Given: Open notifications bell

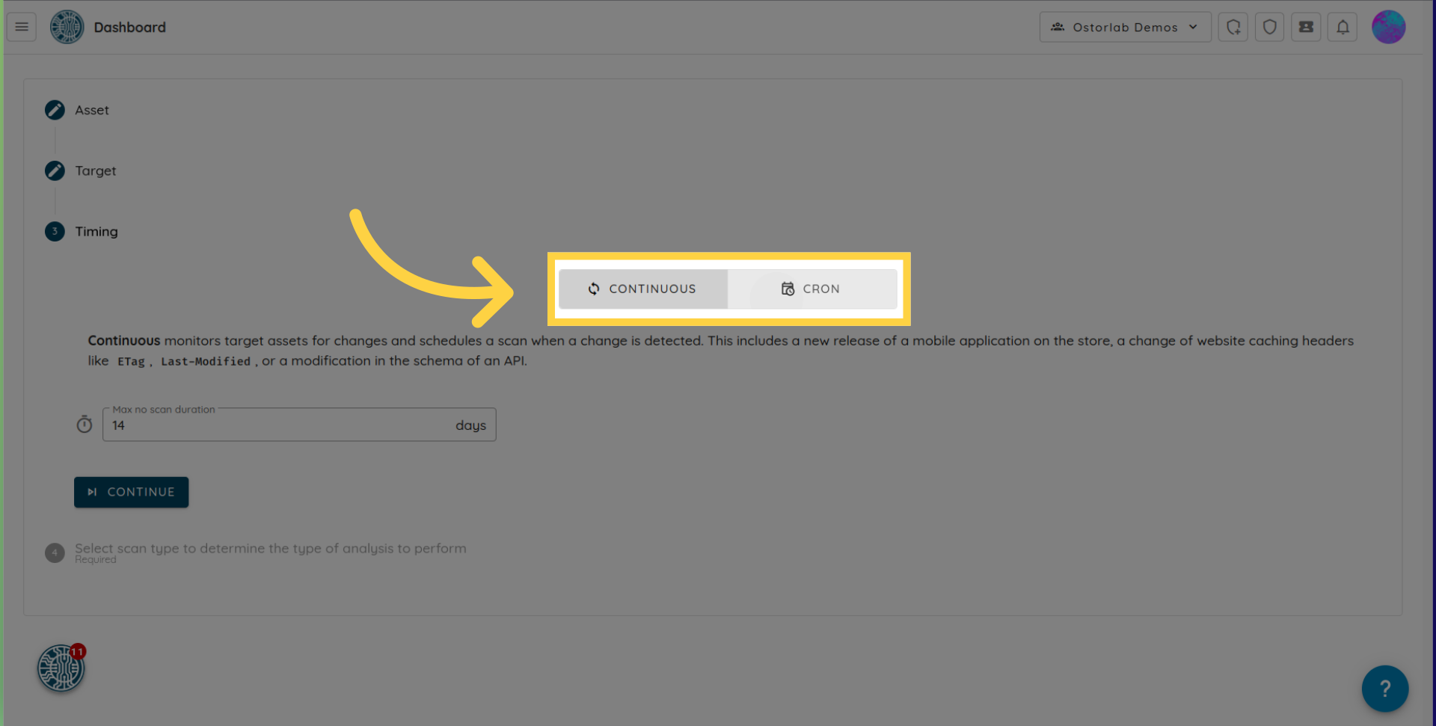Looking at the screenshot, I should coord(1343,27).
